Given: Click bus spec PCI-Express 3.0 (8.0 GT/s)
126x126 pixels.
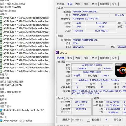Looking at the screenshot, I should coord(99,19).
